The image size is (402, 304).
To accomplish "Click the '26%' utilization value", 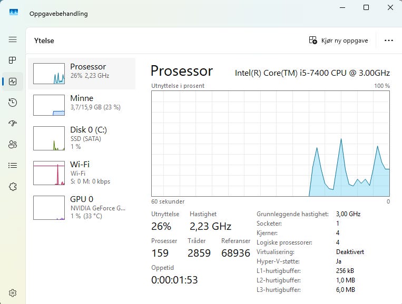I will click(x=161, y=226).
